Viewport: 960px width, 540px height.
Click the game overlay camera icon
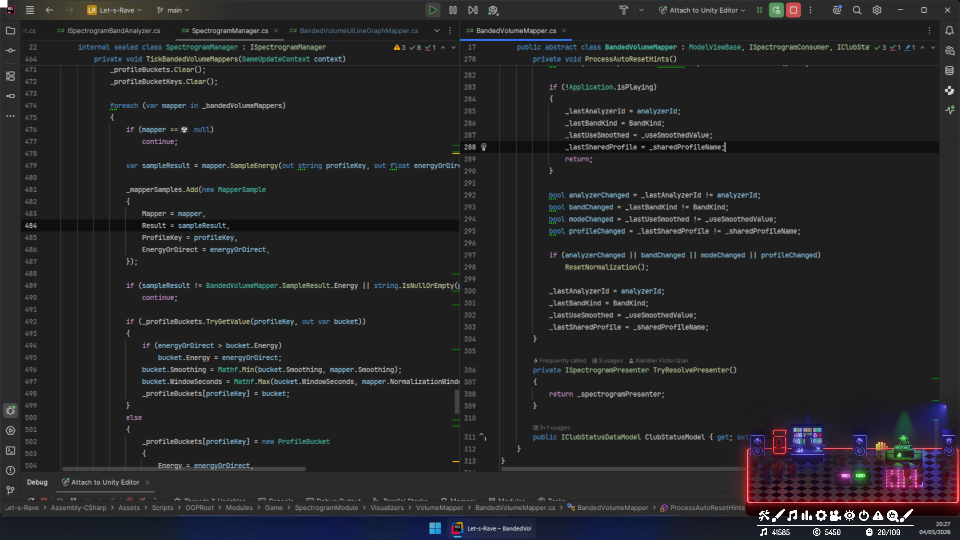click(835, 515)
